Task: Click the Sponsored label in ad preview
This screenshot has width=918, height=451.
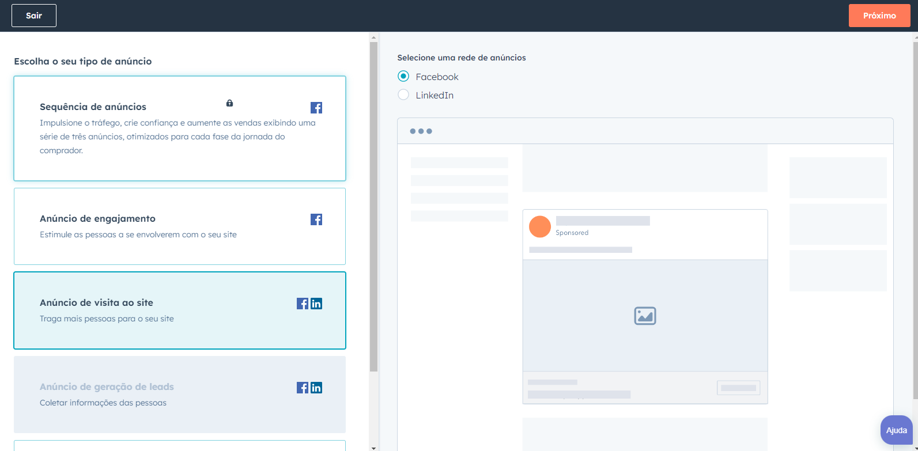Action: [572, 233]
